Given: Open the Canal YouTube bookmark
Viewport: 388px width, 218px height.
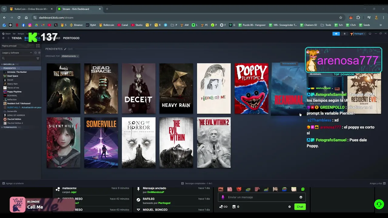Looking at the screenshot, I should point(122,25).
